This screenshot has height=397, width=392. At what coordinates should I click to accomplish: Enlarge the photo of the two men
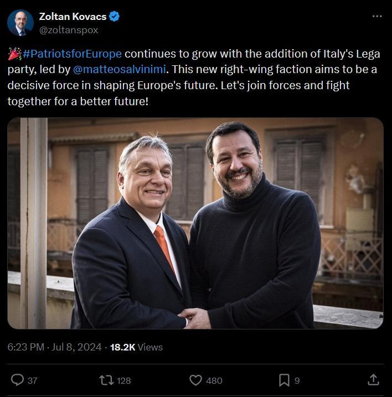195,223
